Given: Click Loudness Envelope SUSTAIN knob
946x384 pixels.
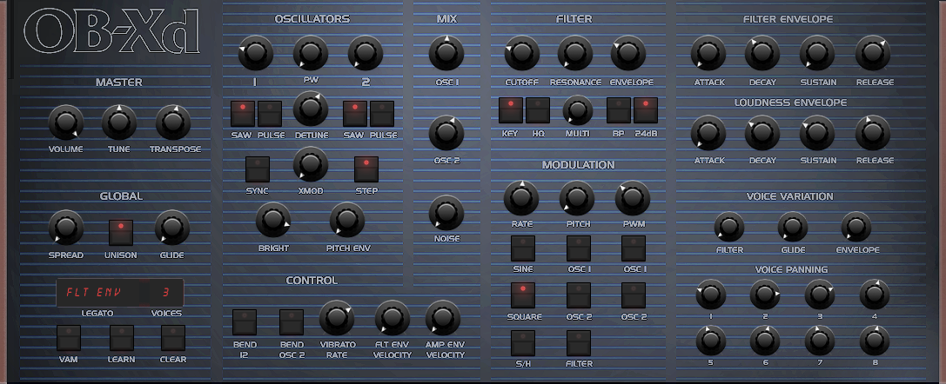Looking at the screenshot, I should [817, 133].
